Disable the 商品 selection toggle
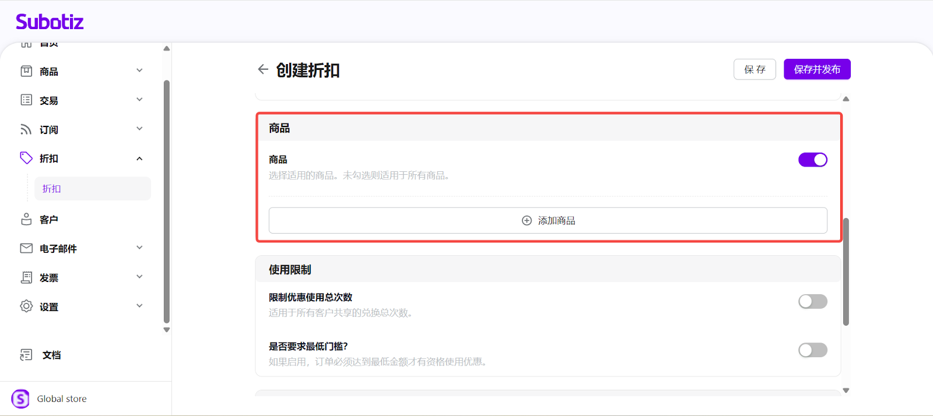933x416 pixels. 812,160
